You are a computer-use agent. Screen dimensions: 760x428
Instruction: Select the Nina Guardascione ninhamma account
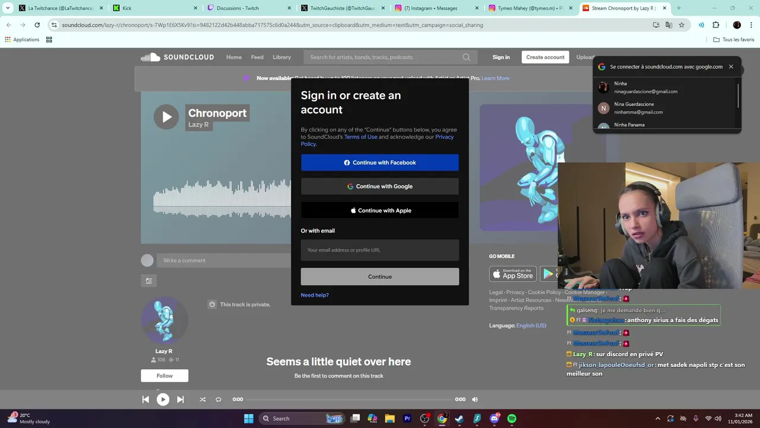click(666, 108)
